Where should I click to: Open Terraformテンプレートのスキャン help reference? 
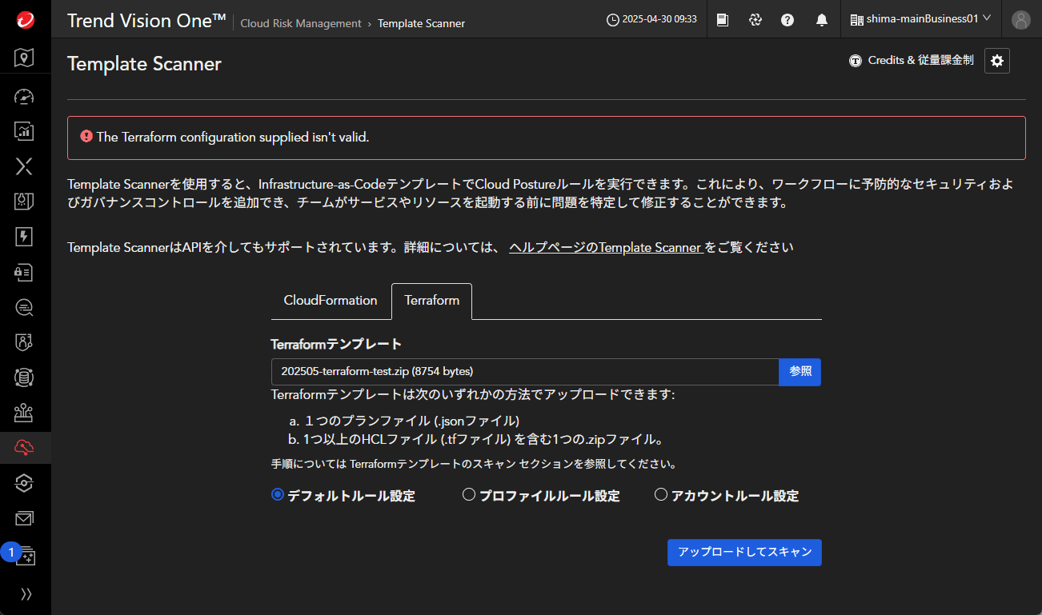pos(433,464)
